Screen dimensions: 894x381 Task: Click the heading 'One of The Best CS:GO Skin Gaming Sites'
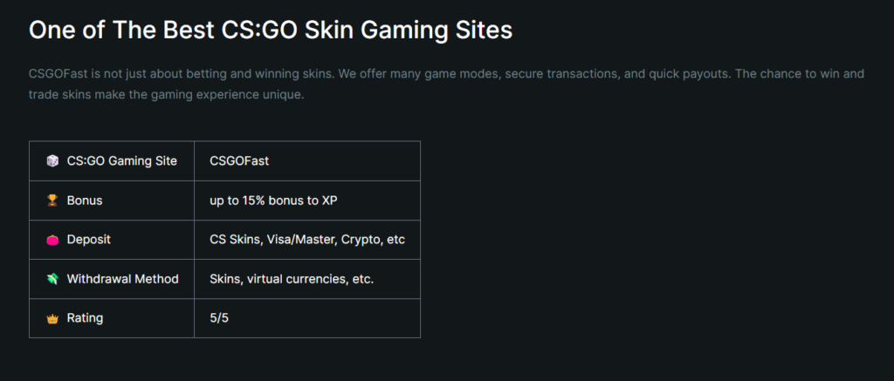[271, 31]
